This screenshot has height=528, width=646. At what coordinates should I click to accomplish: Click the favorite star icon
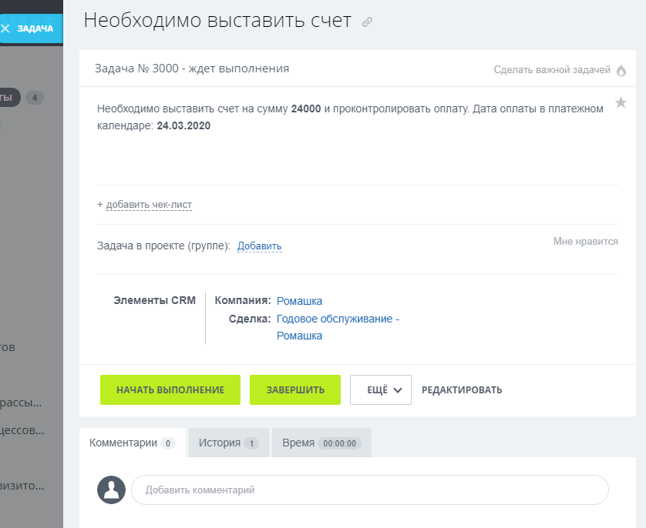(x=621, y=103)
